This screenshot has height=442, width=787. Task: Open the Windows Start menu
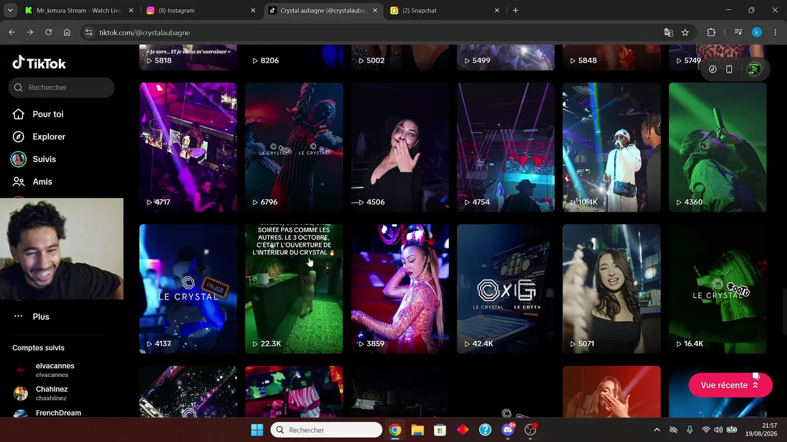(257, 430)
